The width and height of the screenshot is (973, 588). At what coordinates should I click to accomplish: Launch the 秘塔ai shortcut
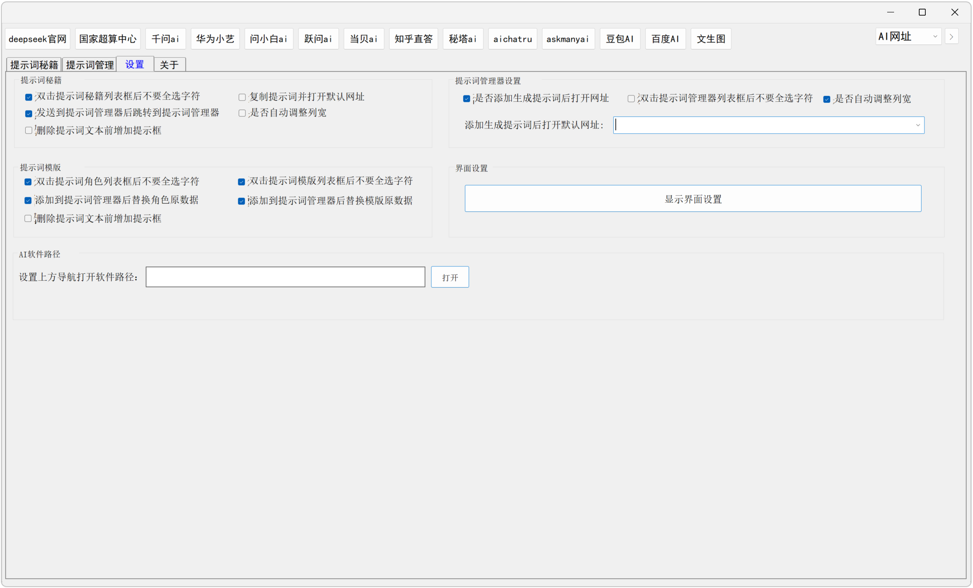463,39
